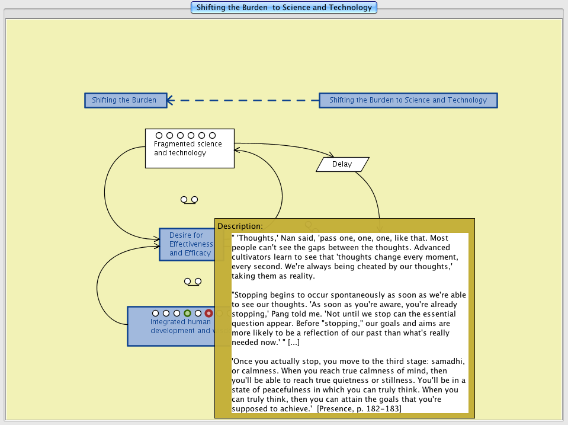This screenshot has width=568, height=425.
Task: Select the 'Delay' parallelogram node
Action: point(342,164)
